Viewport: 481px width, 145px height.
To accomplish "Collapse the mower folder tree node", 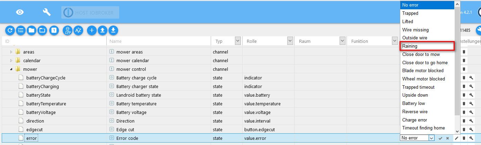I will tap(11, 69).
